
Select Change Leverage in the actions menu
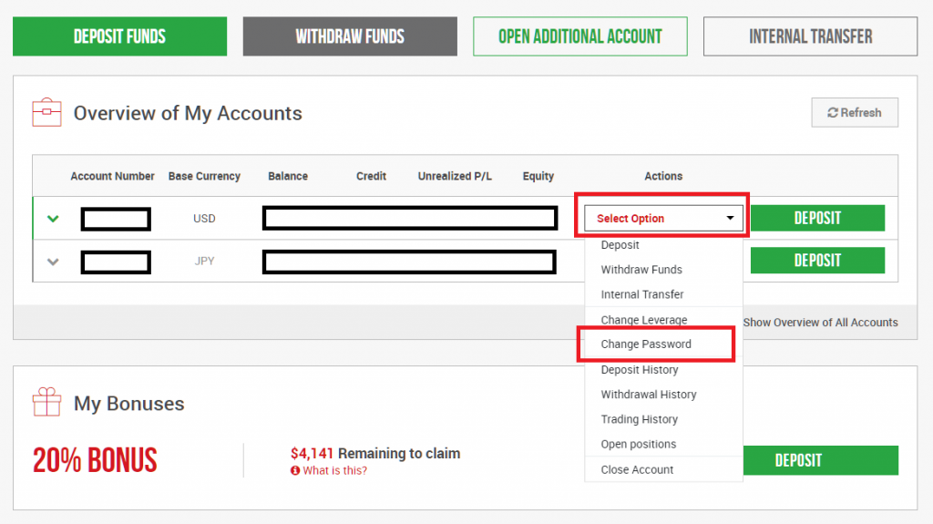click(x=644, y=320)
